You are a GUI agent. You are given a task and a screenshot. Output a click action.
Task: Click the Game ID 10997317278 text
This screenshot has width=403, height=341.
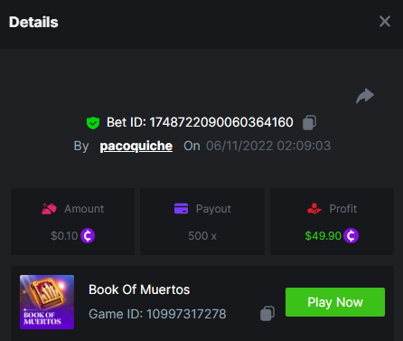(x=157, y=314)
